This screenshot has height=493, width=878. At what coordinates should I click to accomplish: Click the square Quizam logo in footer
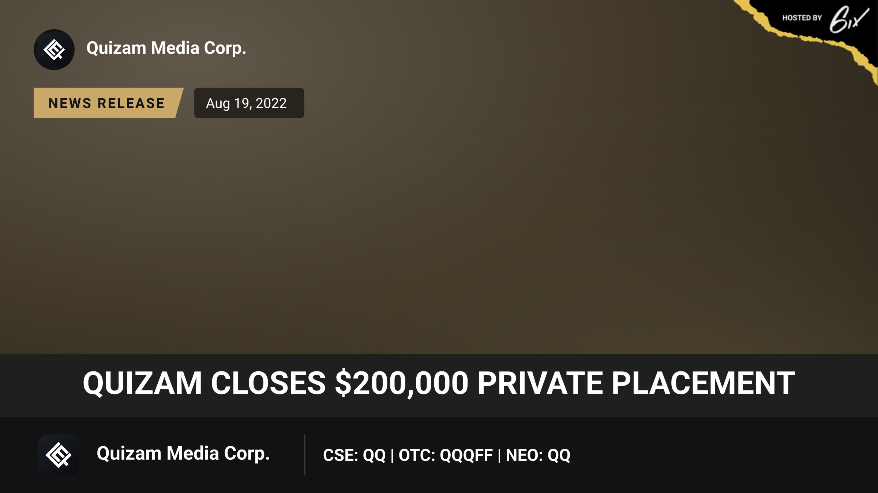click(x=59, y=455)
